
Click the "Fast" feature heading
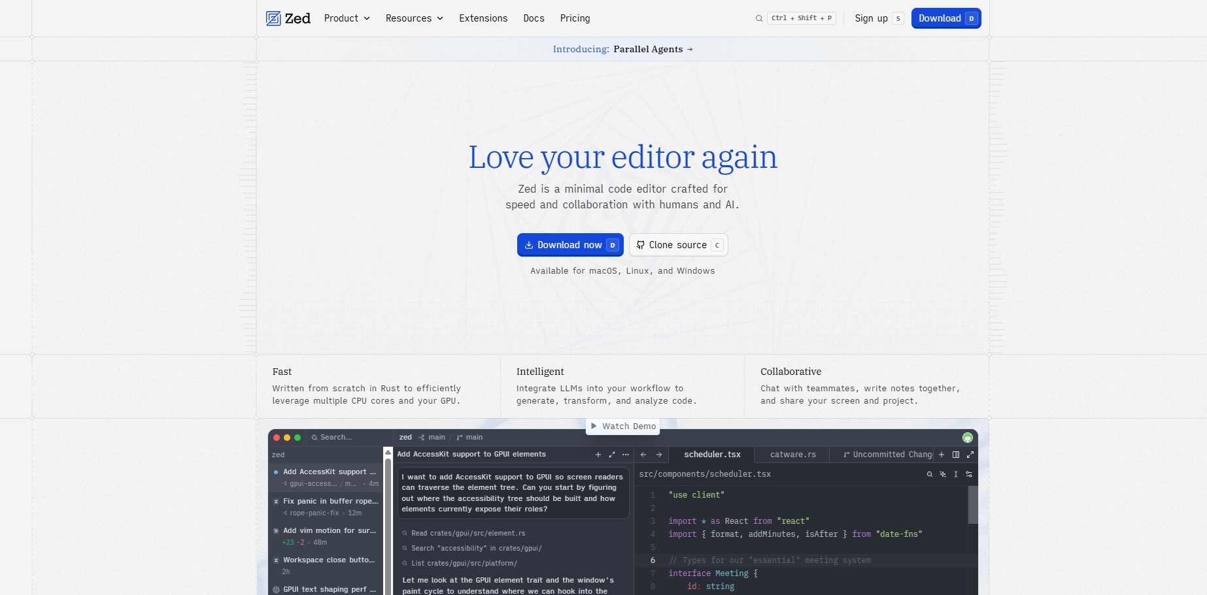pyautogui.click(x=282, y=372)
